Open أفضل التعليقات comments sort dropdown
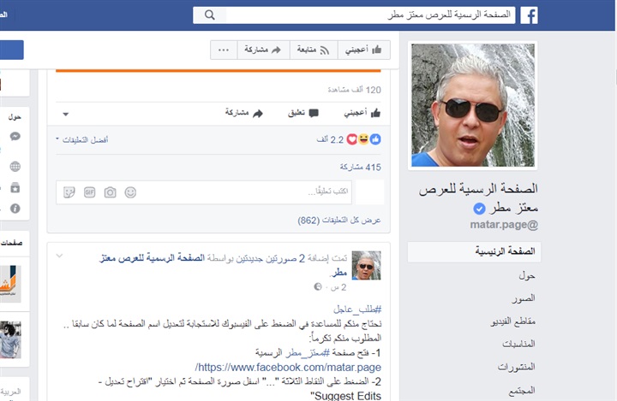This screenshot has width=617, height=401. (82, 140)
